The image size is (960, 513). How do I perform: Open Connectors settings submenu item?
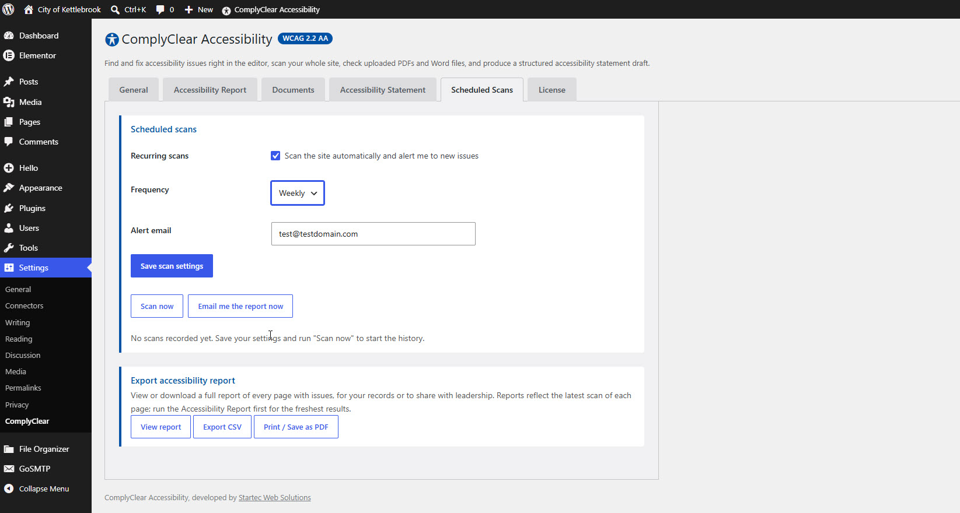click(25, 305)
